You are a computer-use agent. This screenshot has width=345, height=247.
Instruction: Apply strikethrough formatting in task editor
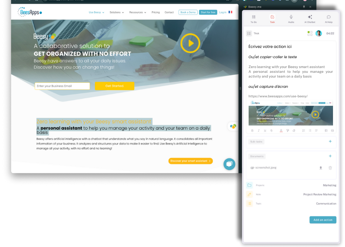click(x=271, y=131)
